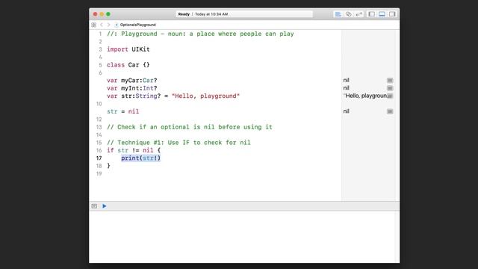Viewport: 478px width, 269px height.
Task: Click green full screen window button
Action: 108,14
